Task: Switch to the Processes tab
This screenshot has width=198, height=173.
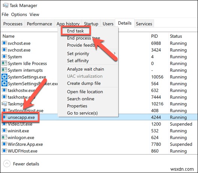Action: click(13, 24)
